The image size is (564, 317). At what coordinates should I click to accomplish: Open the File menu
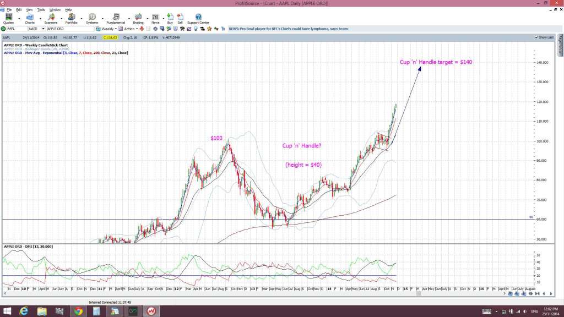coord(9,10)
